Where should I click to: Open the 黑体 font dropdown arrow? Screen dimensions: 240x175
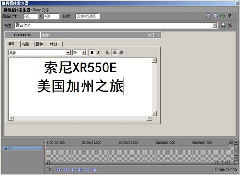coord(68,53)
